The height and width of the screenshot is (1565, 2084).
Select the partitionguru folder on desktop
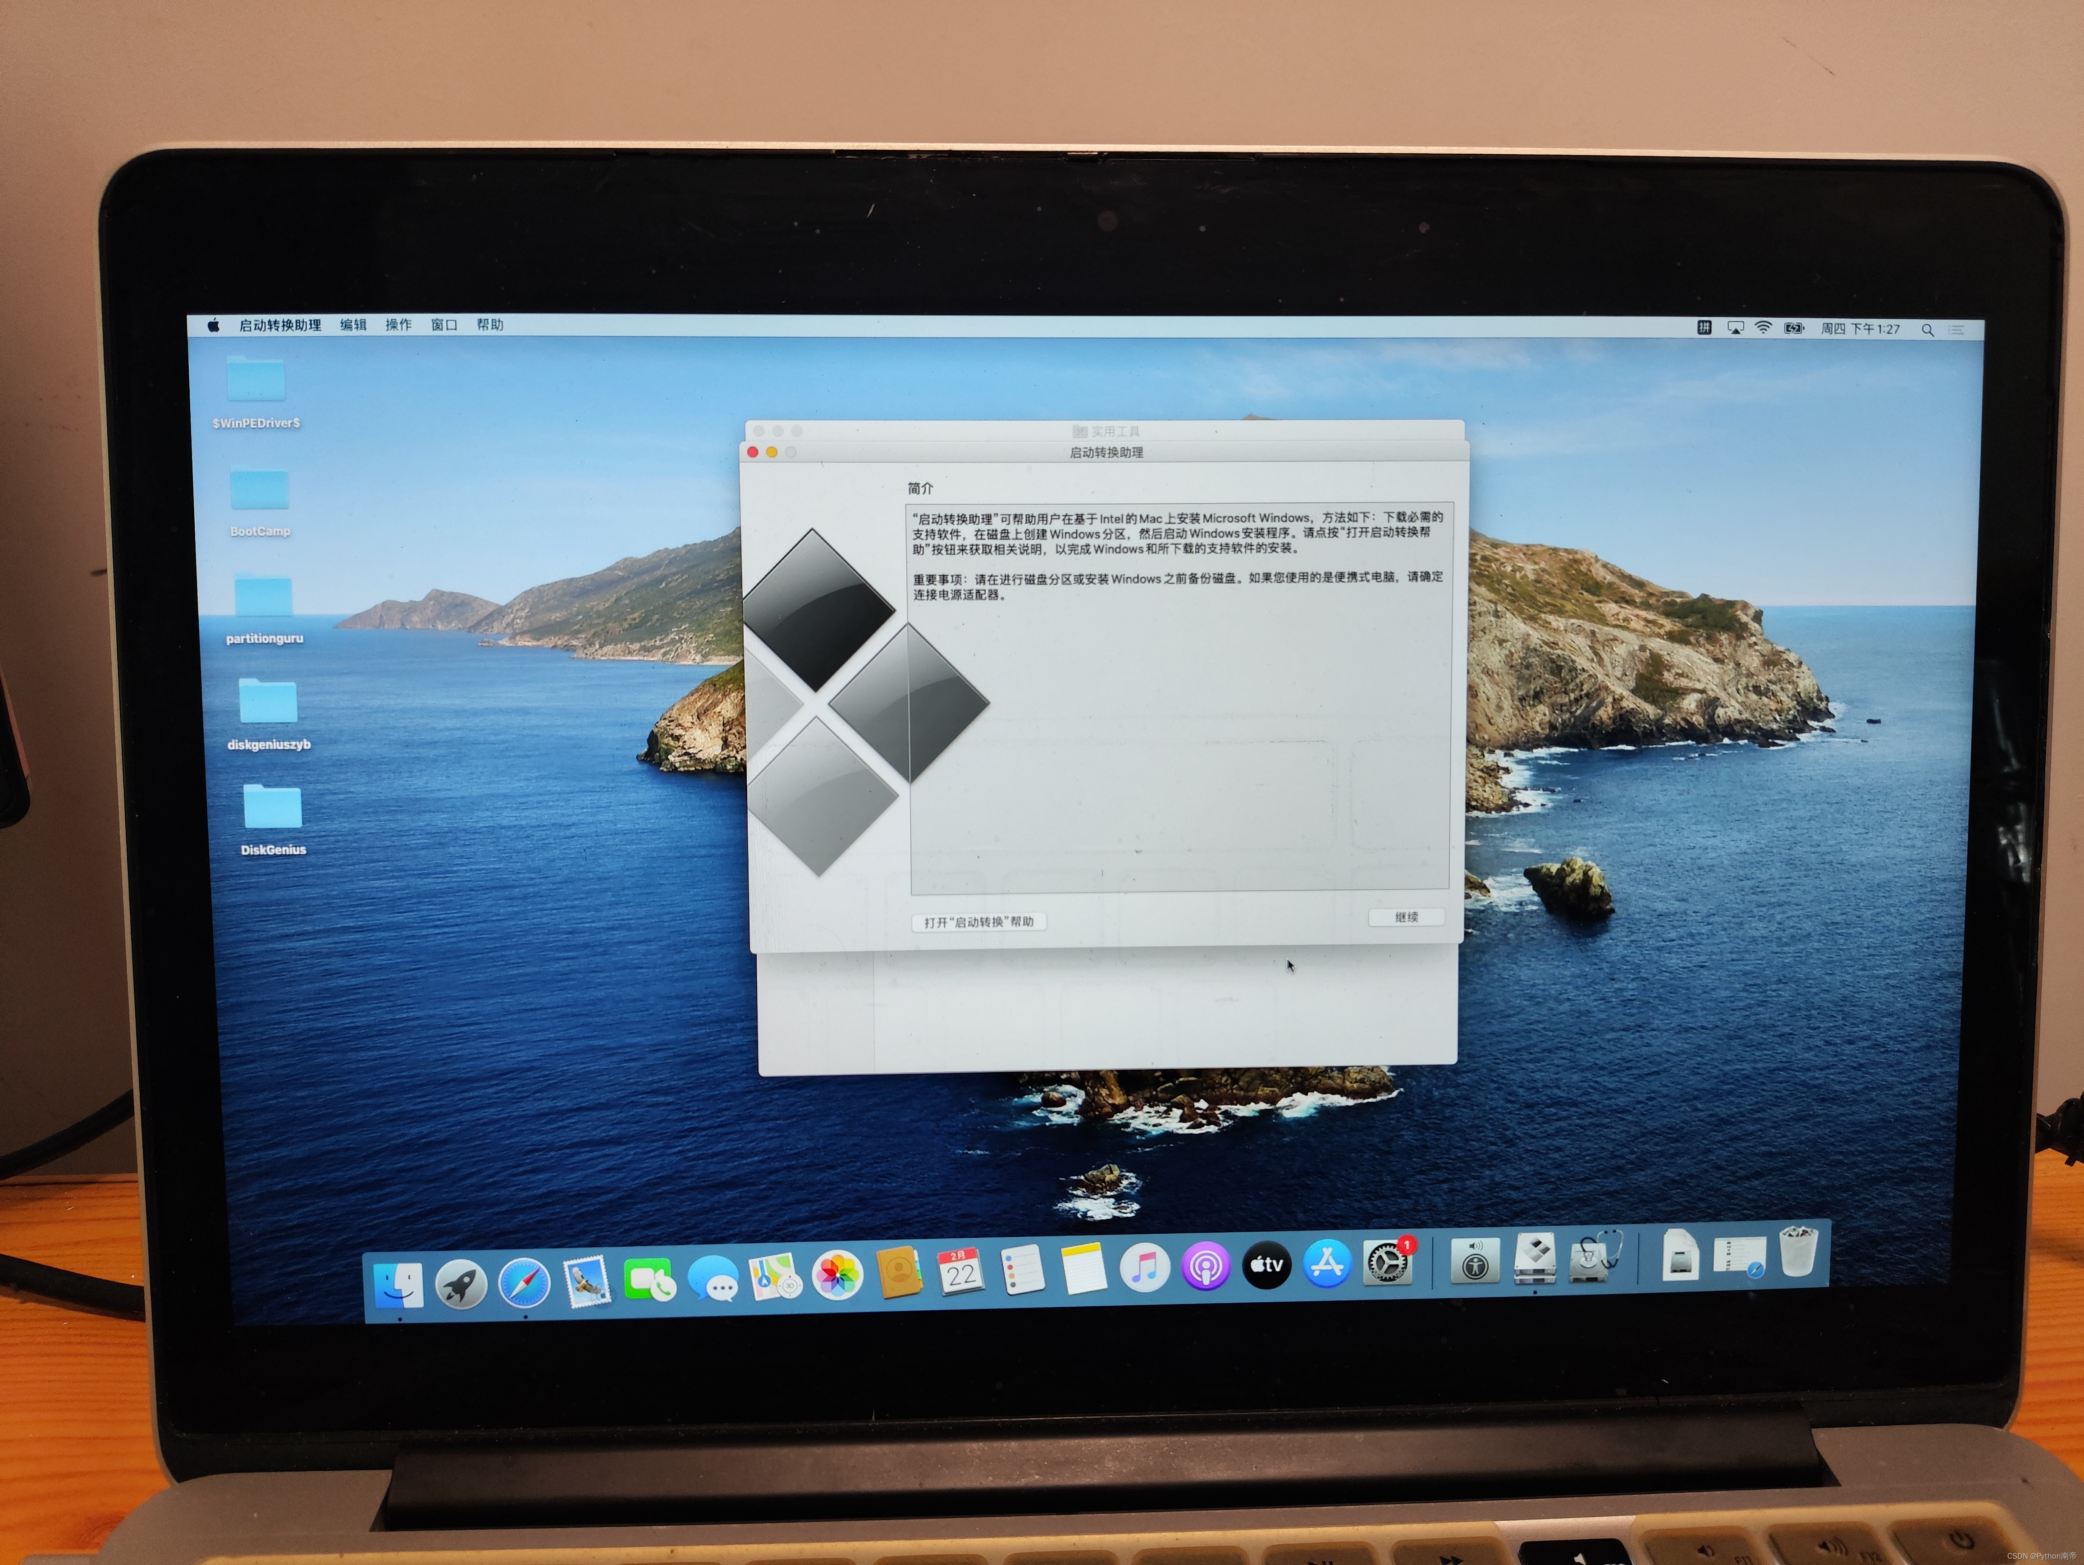click(x=264, y=609)
